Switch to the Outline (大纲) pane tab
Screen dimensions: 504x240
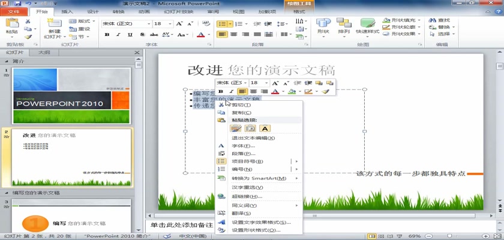pyautogui.click(x=44, y=52)
